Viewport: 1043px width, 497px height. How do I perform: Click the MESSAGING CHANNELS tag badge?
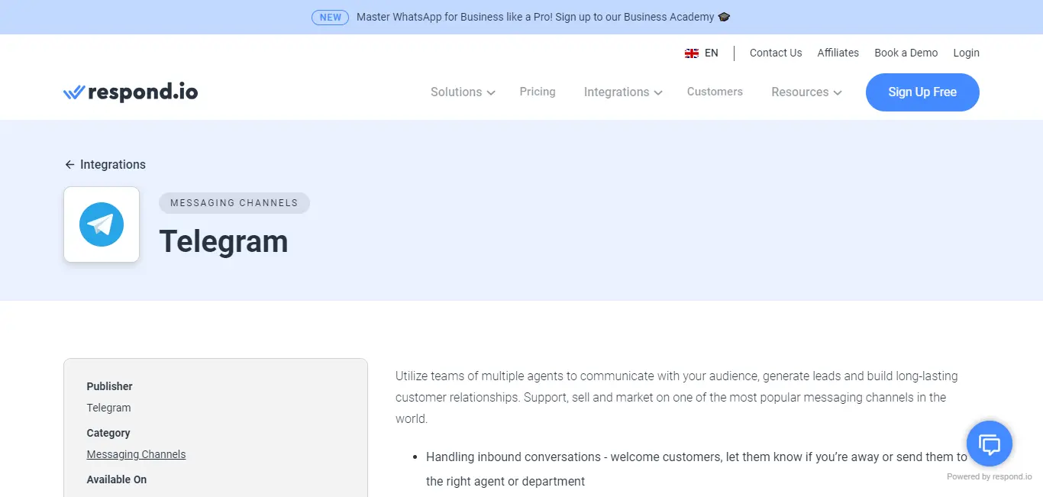click(234, 203)
